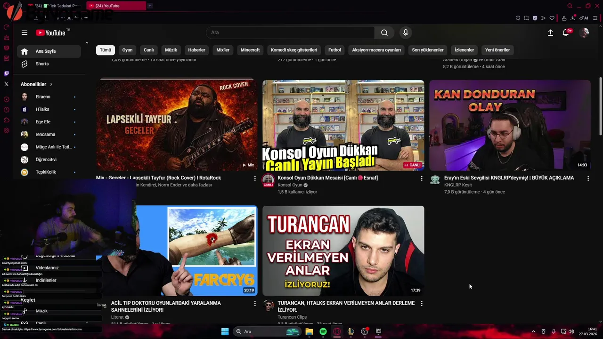The height and width of the screenshot is (339, 603).
Task: Open the Elraenn subscription channel
Action: tap(49, 97)
